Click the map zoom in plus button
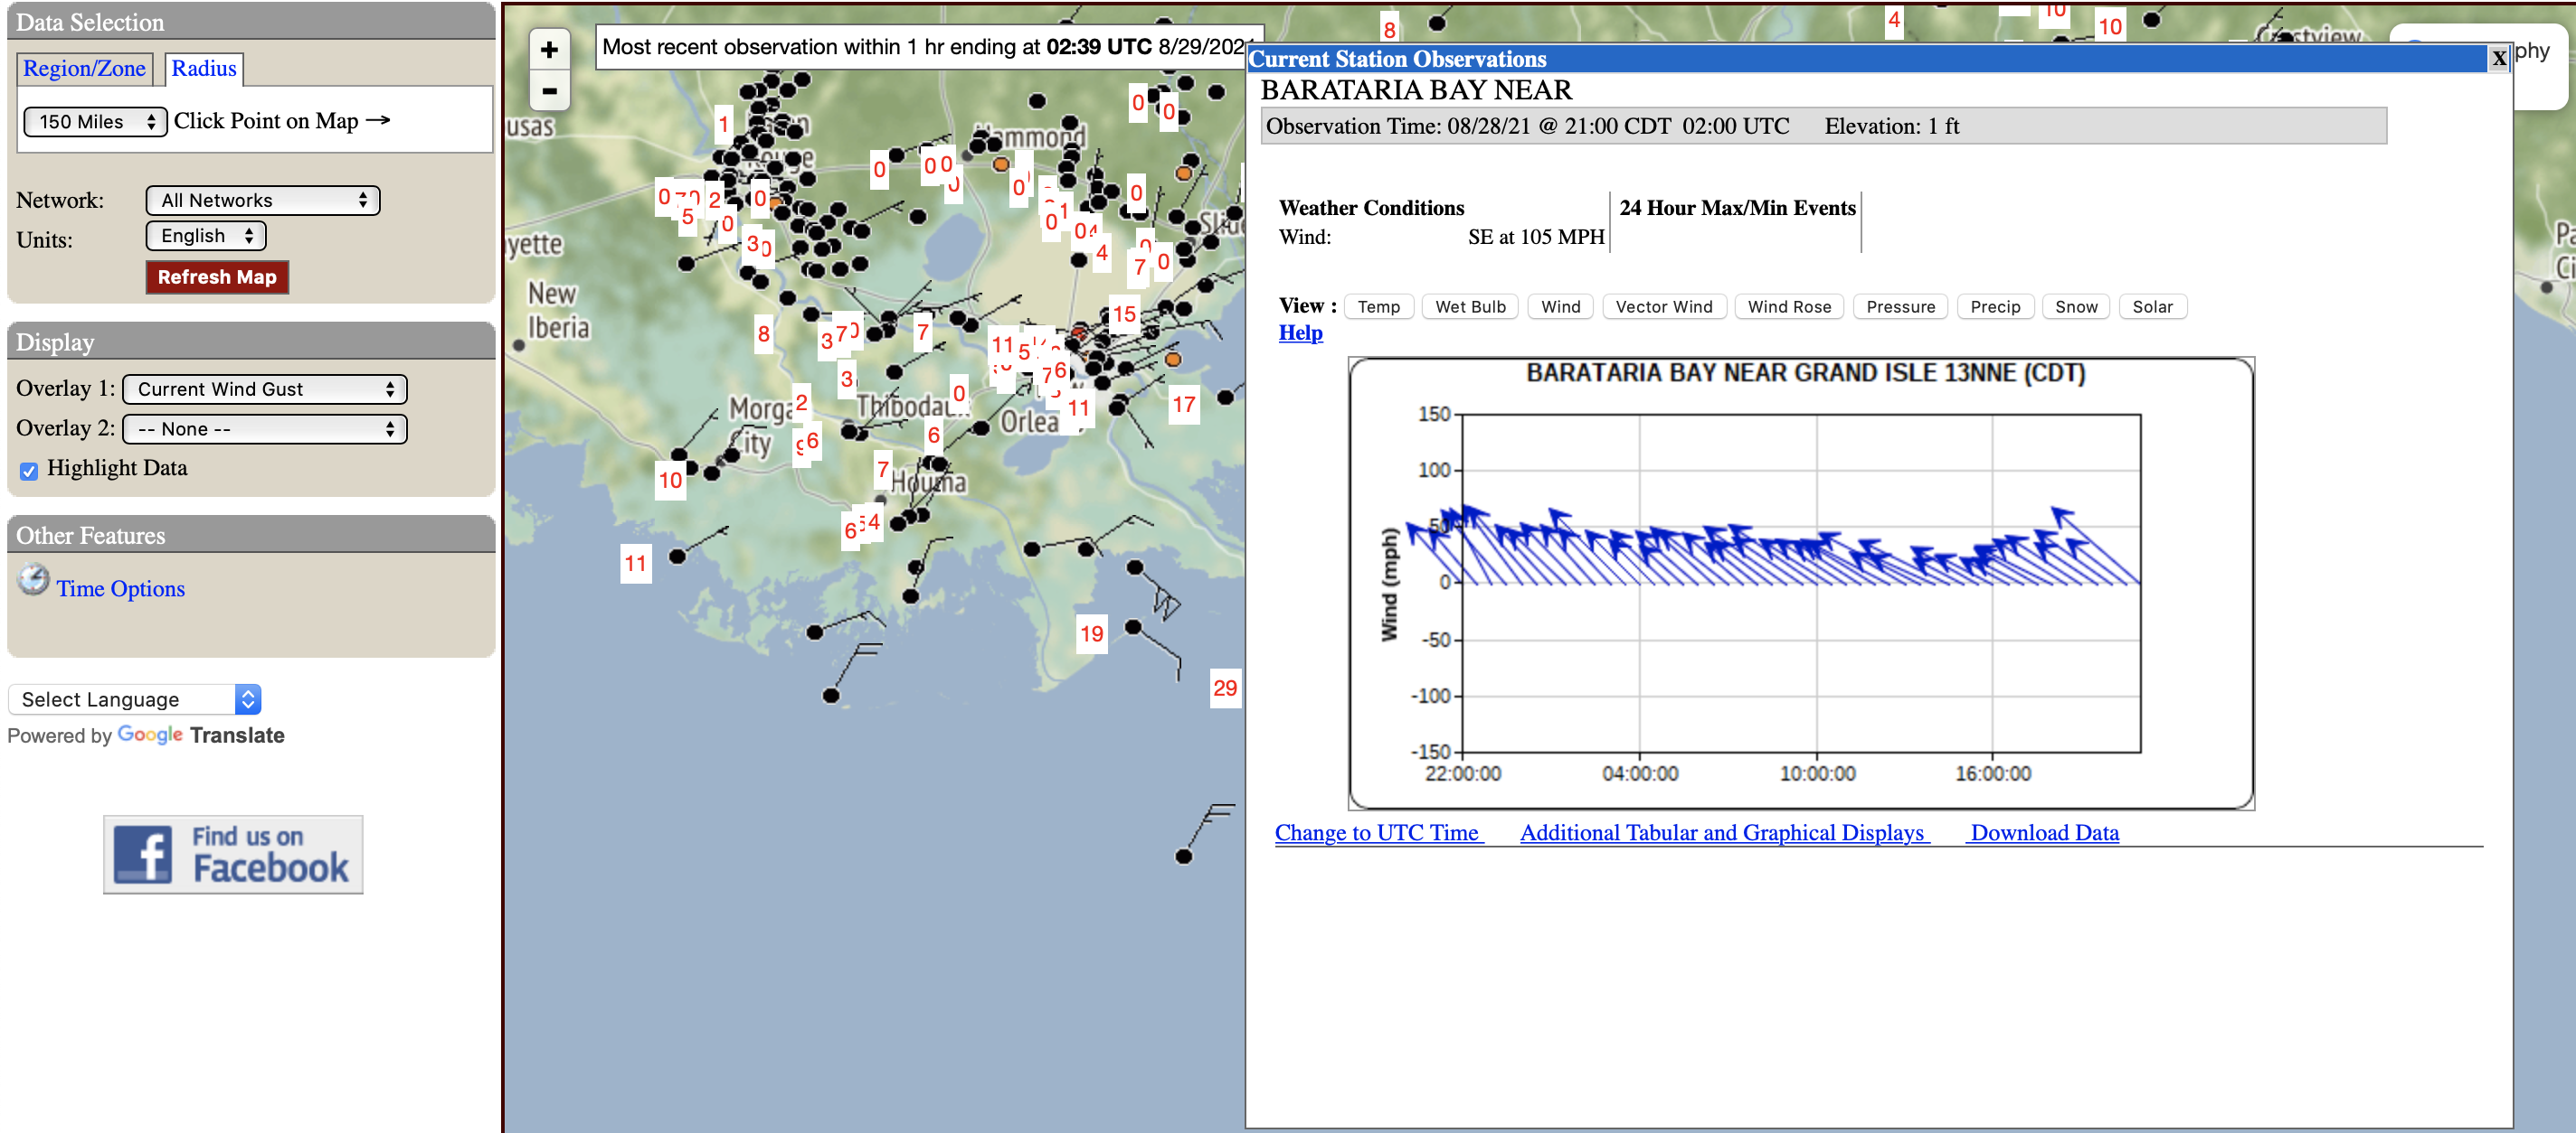 [x=549, y=50]
